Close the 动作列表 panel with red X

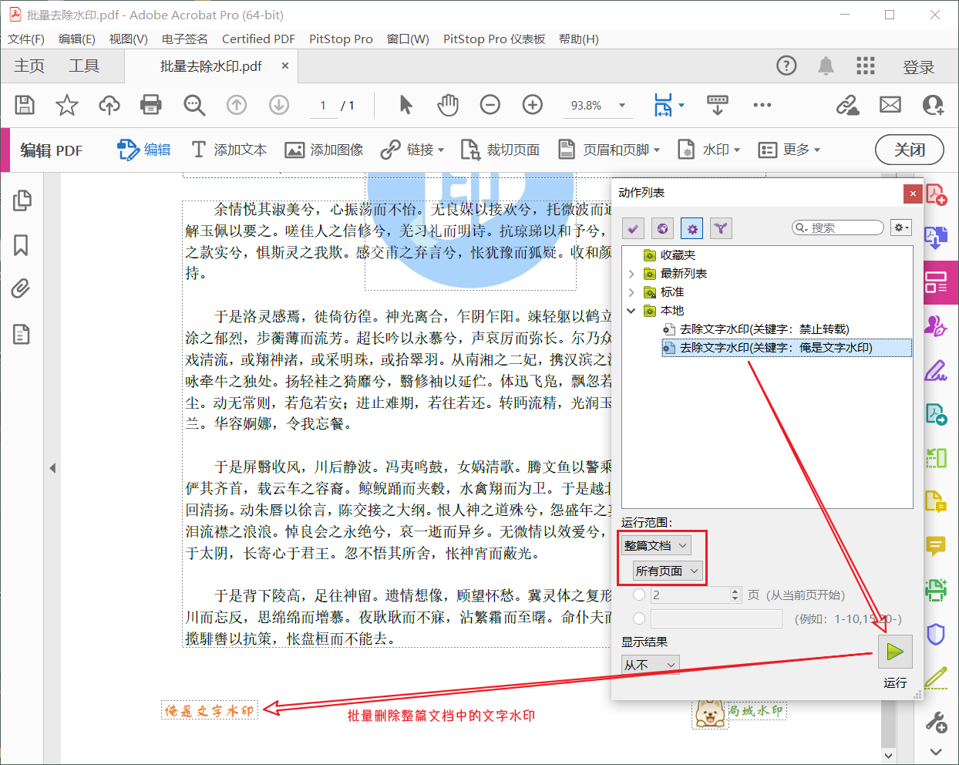click(x=914, y=194)
